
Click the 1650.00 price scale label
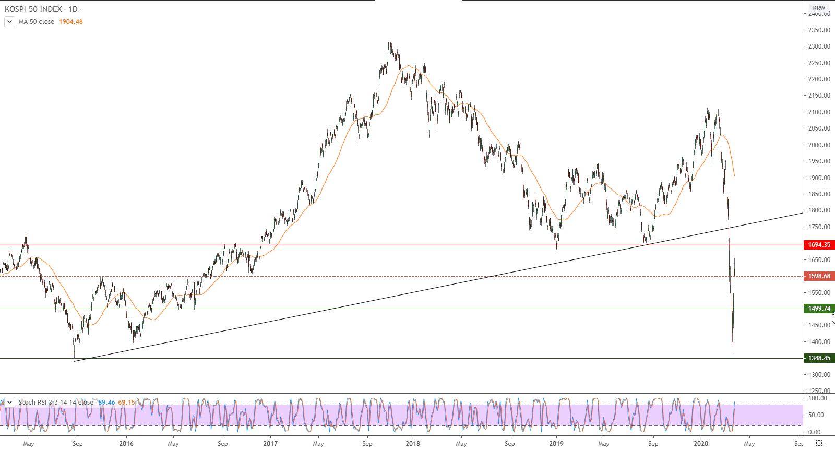(819, 260)
